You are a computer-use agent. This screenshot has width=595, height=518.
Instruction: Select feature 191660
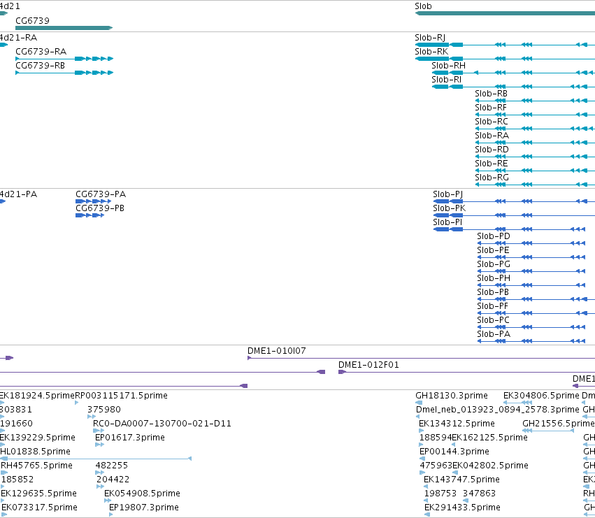16,424
